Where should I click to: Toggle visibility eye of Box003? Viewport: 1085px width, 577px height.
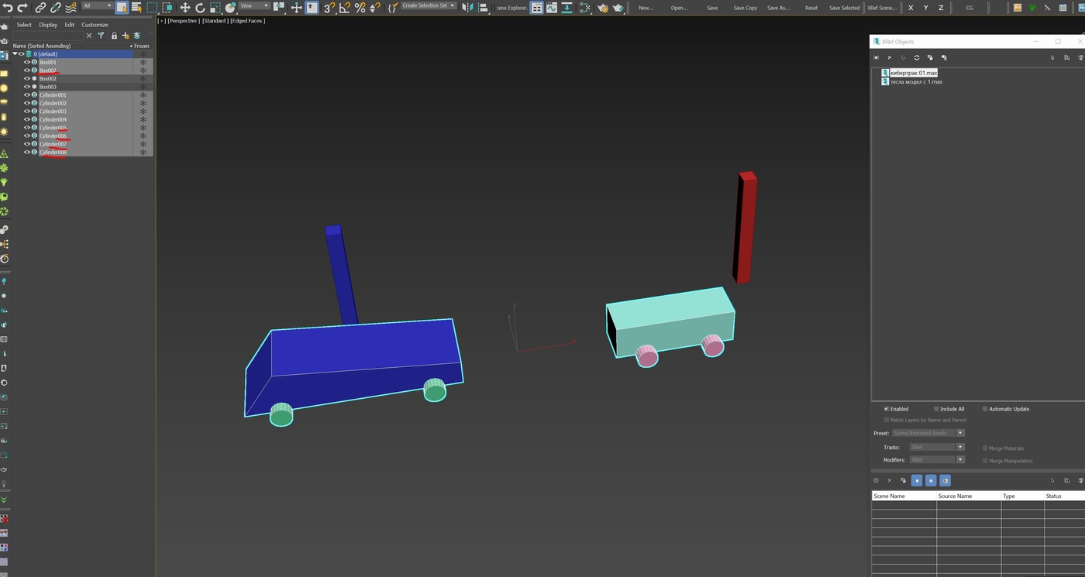pyautogui.click(x=27, y=87)
